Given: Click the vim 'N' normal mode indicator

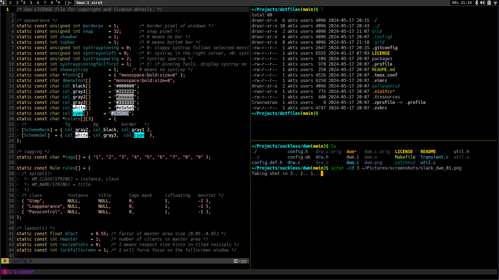Looking at the screenshot, I should 5,261.
